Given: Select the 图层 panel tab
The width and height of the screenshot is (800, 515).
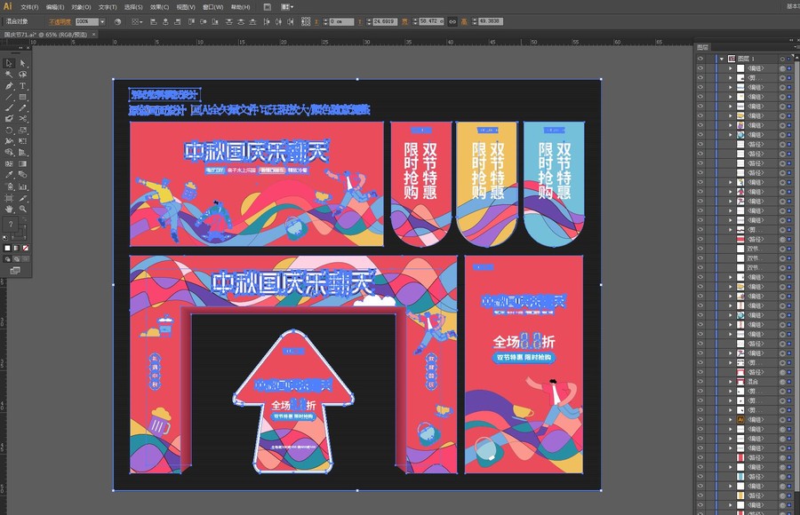Looking at the screenshot, I should 703,47.
